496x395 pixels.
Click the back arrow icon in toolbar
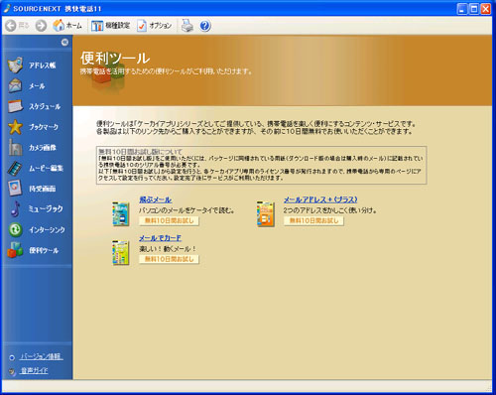pos(11,26)
